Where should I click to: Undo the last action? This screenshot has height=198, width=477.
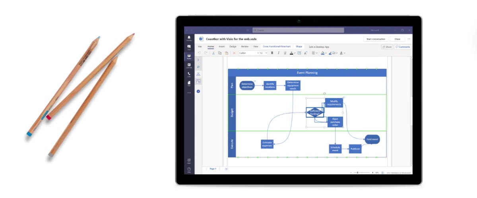coord(200,53)
